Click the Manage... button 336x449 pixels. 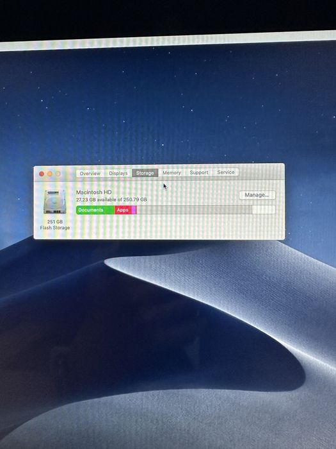[x=257, y=195]
